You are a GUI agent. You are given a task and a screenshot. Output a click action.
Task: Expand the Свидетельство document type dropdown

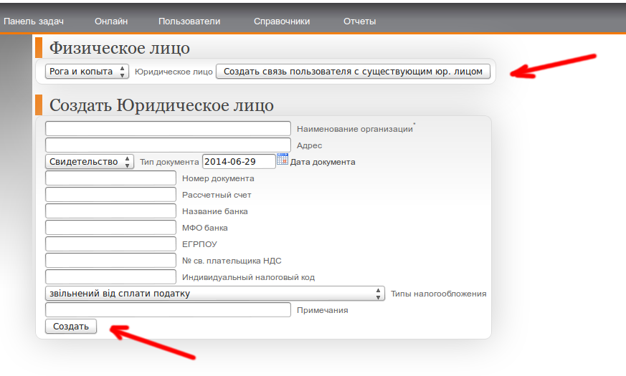(x=90, y=162)
